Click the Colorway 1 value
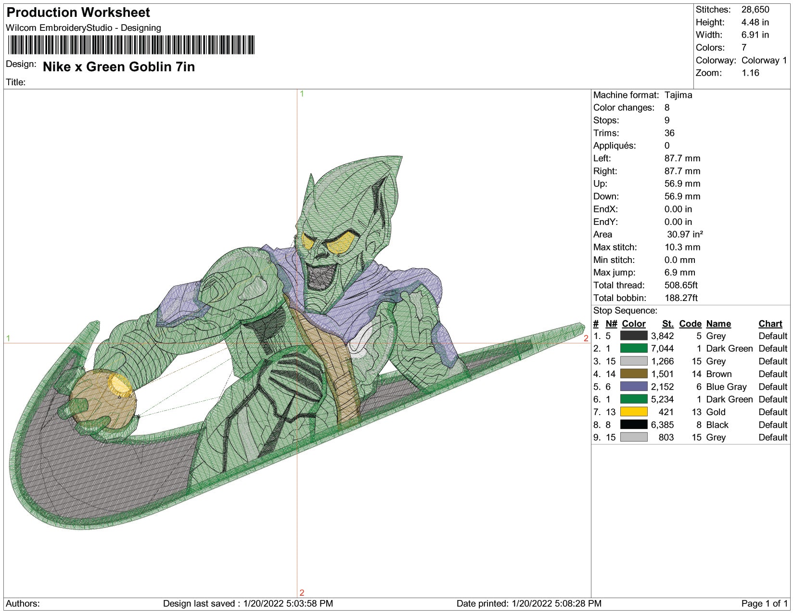This screenshot has height=614, width=794. pyautogui.click(x=764, y=60)
